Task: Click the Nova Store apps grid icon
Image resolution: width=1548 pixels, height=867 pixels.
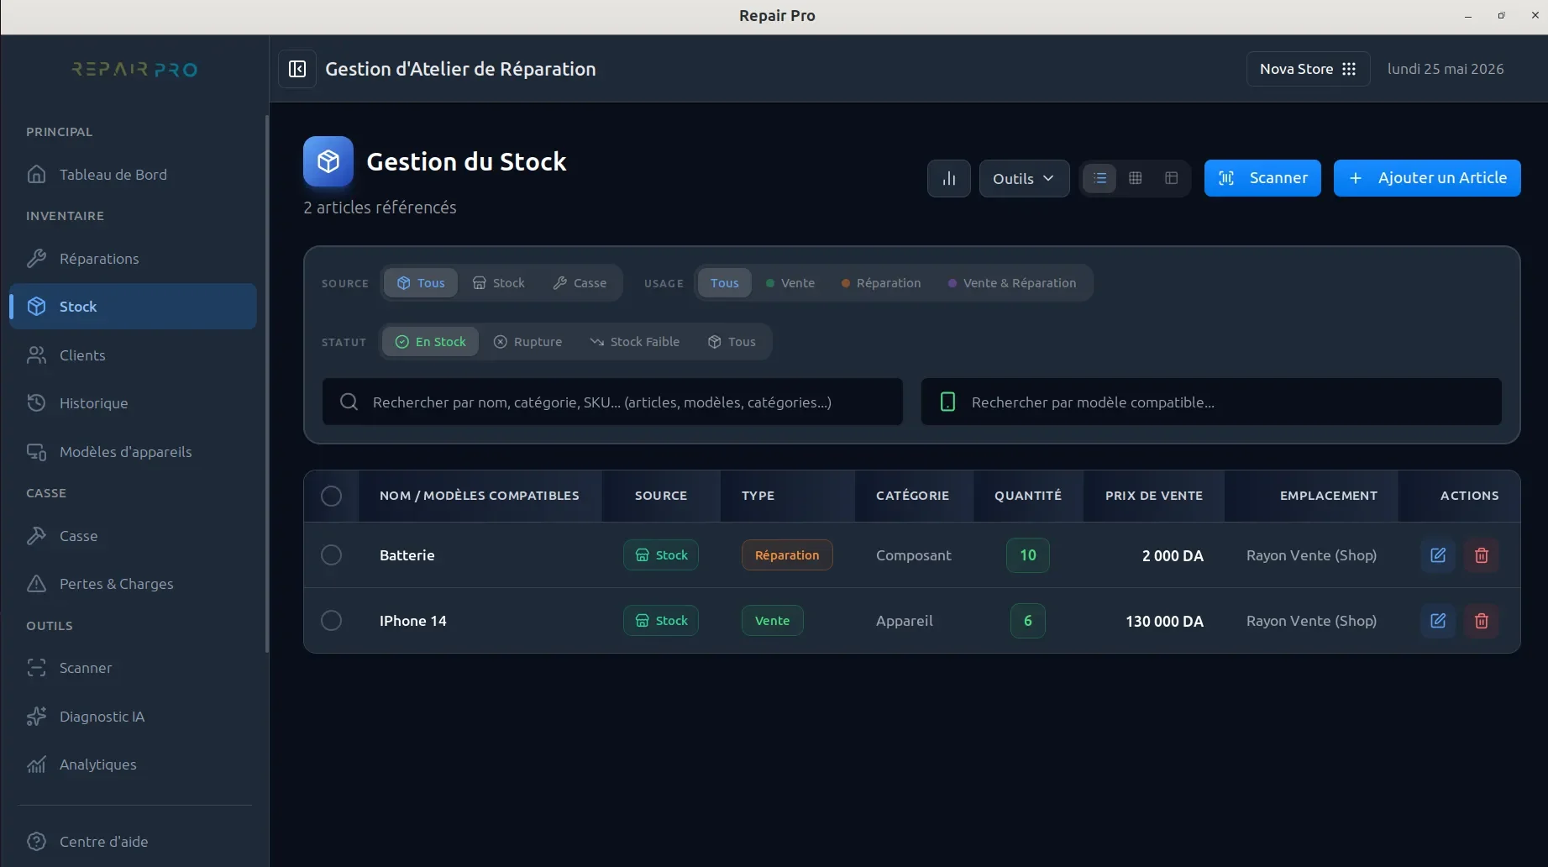Action: pyautogui.click(x=1349, y=69)
